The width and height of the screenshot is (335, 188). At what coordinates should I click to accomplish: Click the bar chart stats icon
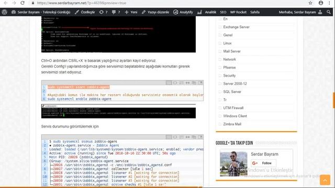pyautogui.click(x=199, y=12)
